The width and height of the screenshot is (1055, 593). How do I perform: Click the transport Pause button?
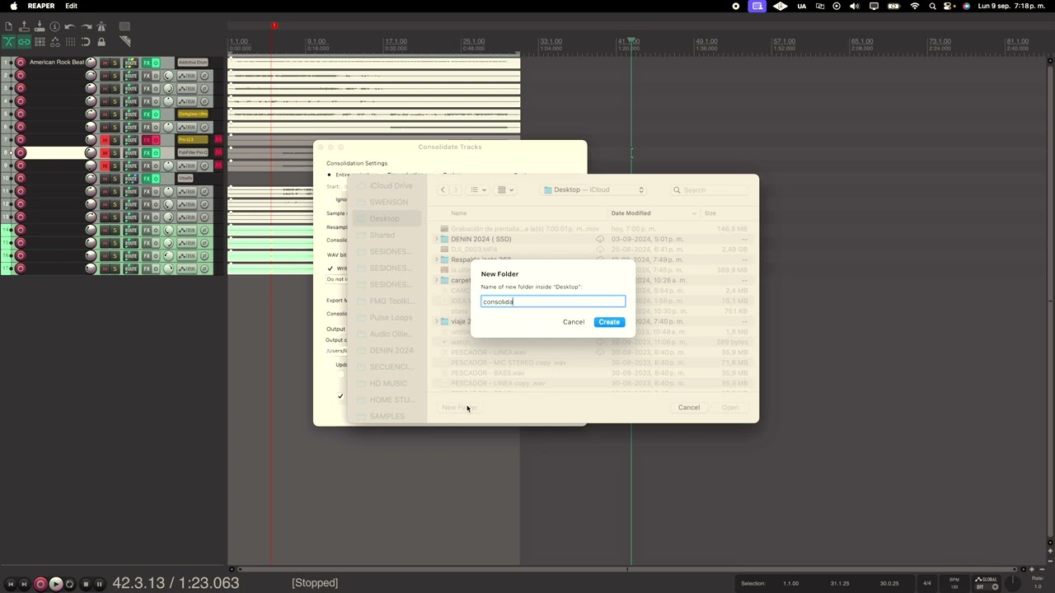click(99, 584)
